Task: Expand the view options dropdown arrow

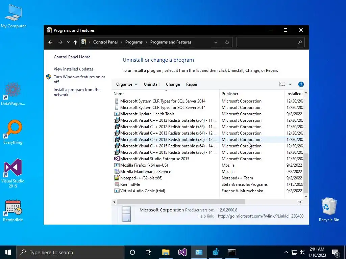Action: 290,84
